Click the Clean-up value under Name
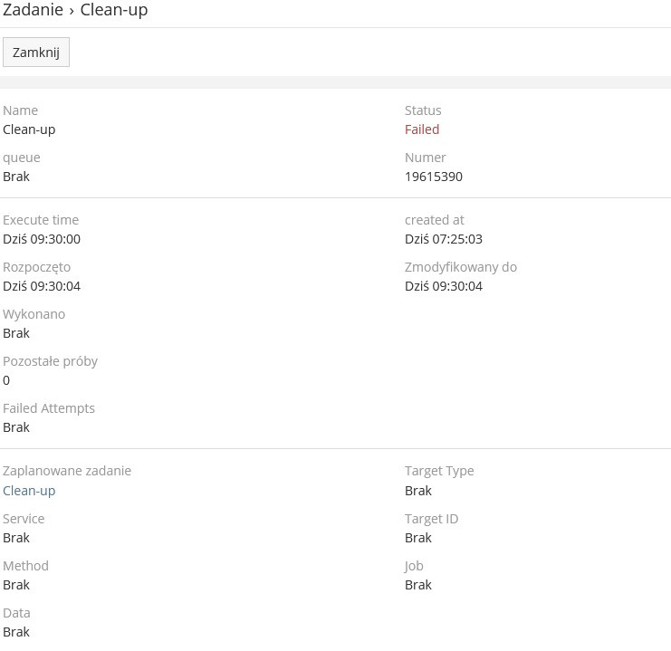The height and width of the screenshot is (651, 671). click(29, 129)
